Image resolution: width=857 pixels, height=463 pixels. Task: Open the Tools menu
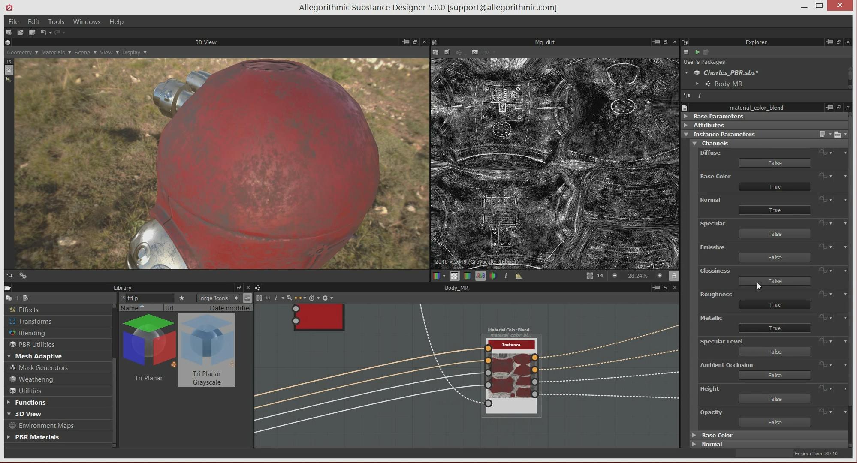[x=56, y=21]
